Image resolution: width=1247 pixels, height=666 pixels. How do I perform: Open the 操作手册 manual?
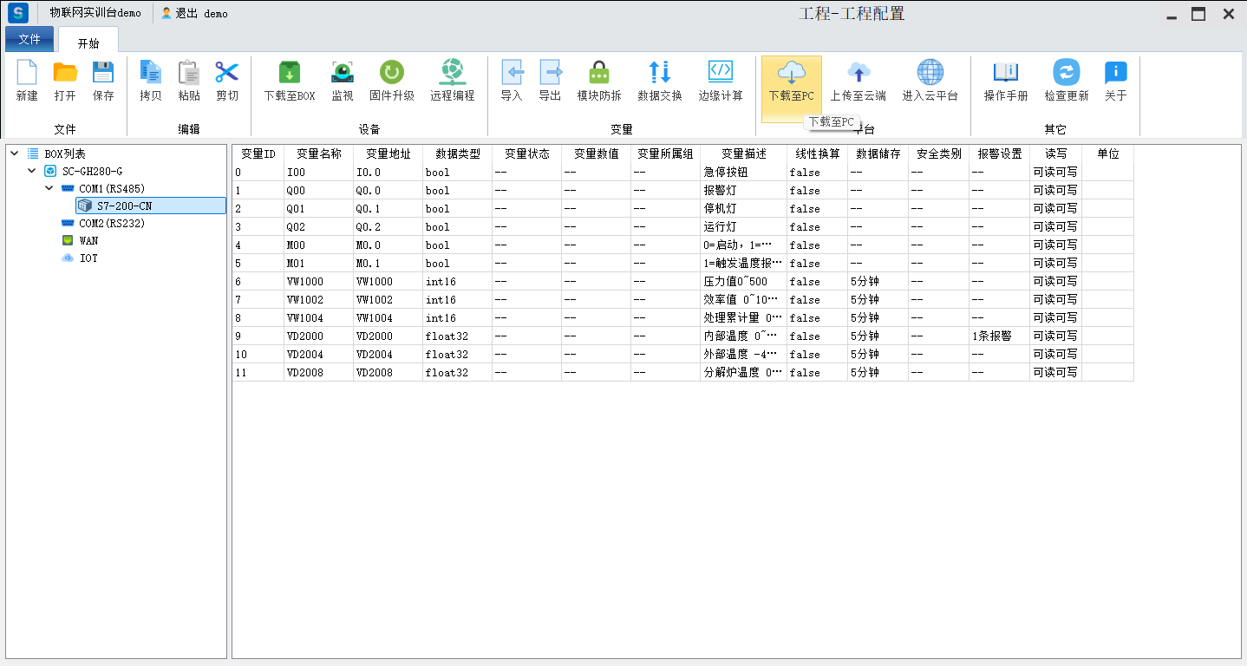pyautogui.click(x=1005, y=82)
